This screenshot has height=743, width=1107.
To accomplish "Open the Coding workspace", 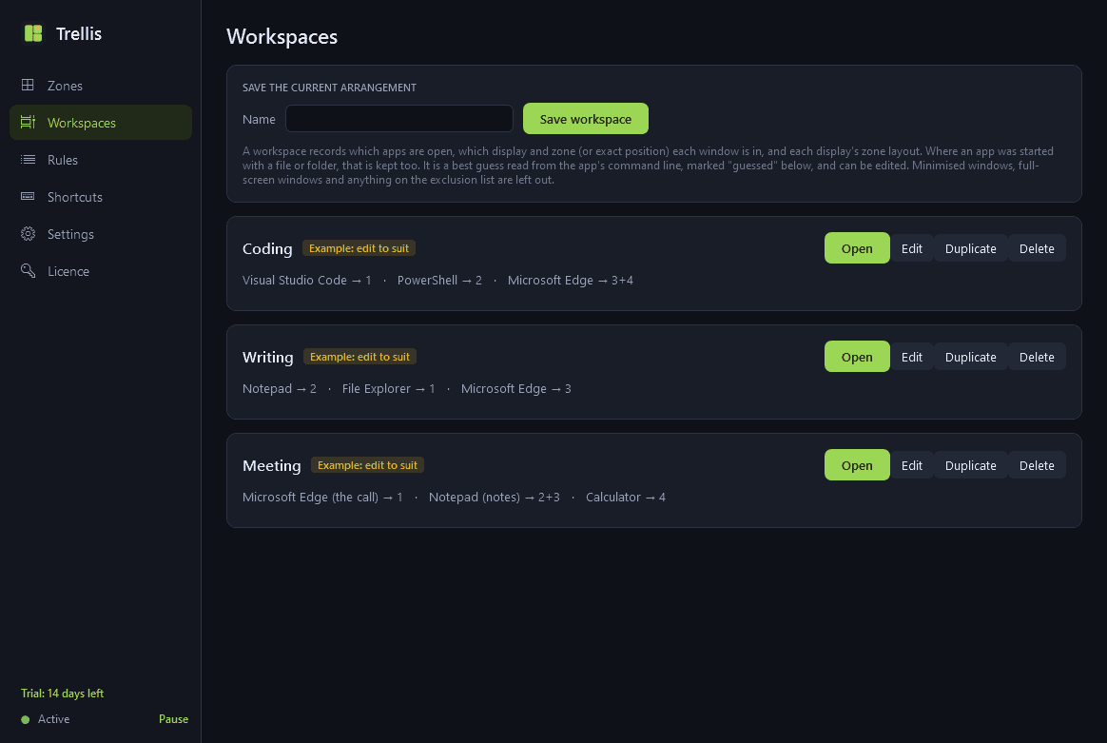I will tap(856, 248).
